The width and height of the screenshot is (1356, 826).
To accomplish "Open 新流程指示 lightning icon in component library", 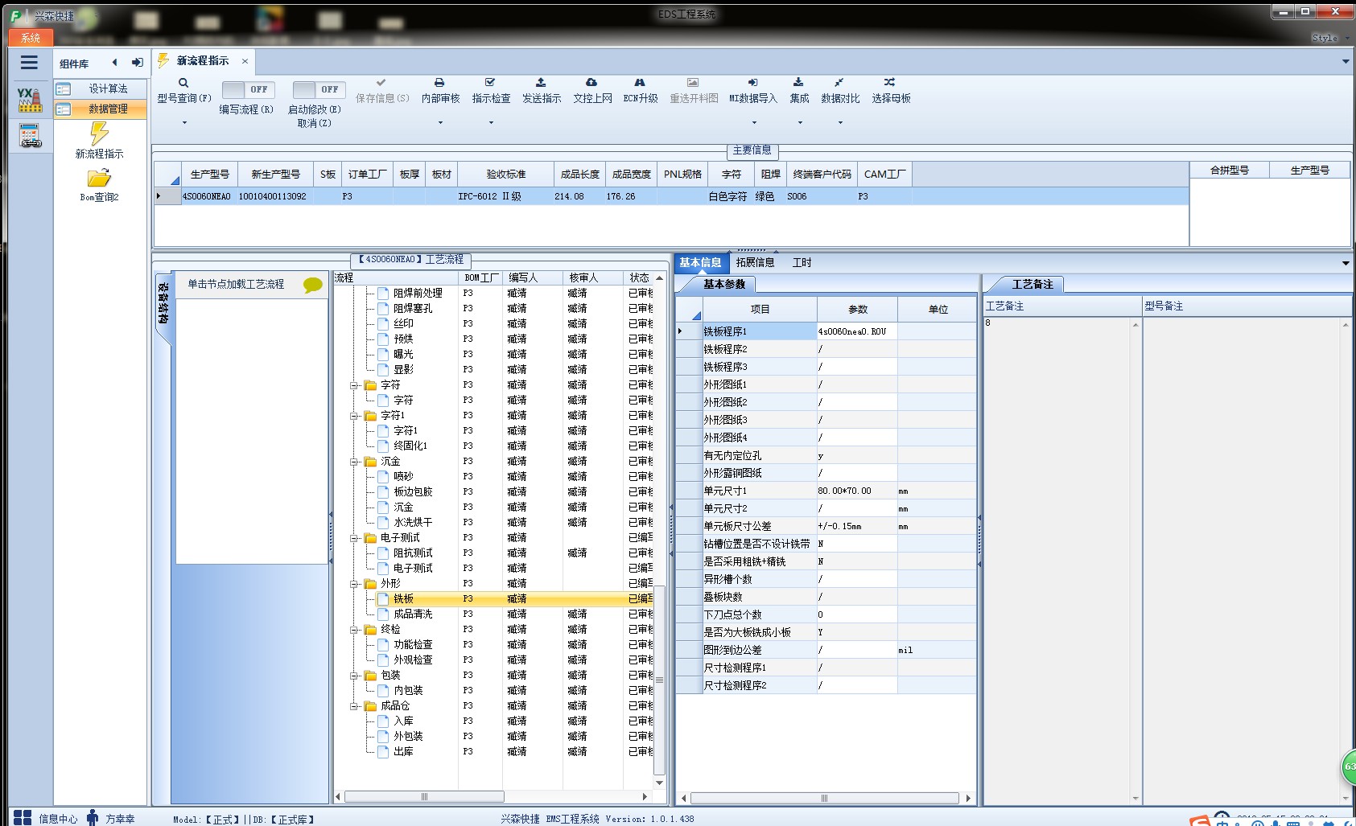I will point(99,134).
